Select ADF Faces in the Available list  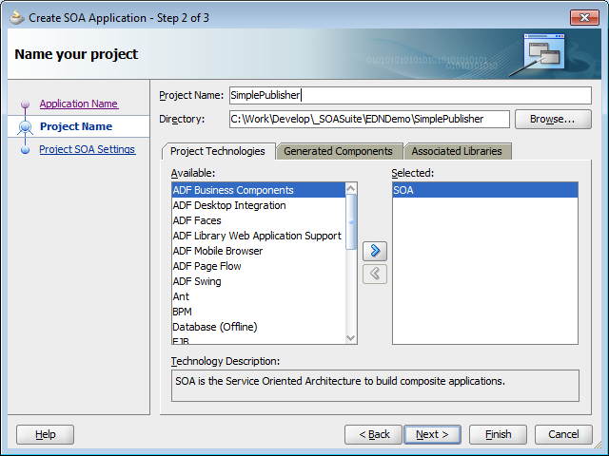pyautogui.click(x=197, y=220)
